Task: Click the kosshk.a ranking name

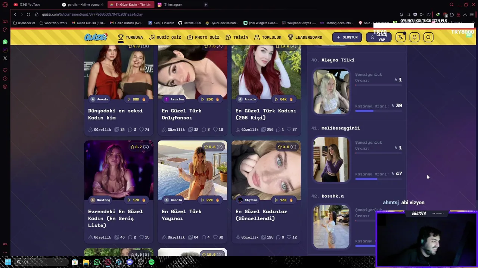Action: coord(333,196)
